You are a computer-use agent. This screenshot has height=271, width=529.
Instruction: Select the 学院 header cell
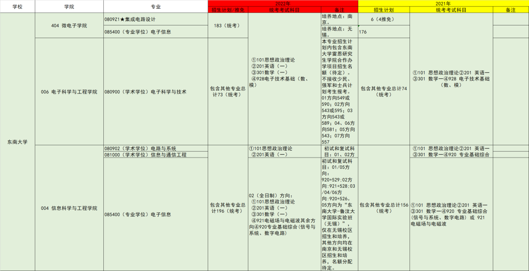[x=69, y=7]
